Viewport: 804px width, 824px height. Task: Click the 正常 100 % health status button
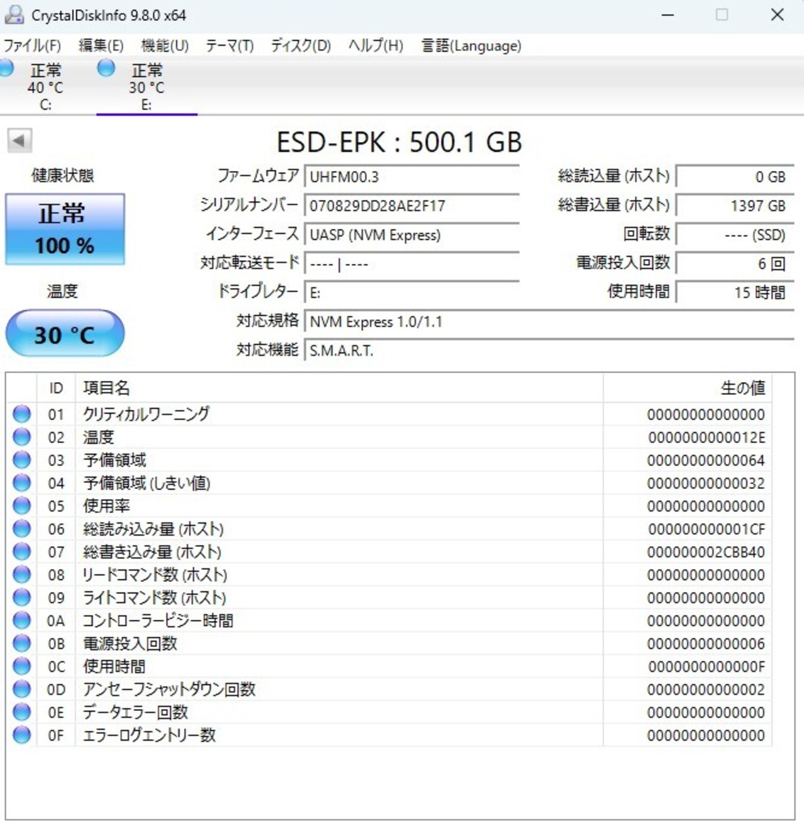point(65,229)
